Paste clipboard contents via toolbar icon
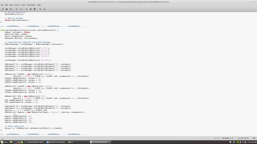257x144 pixels. coord(35,9)
